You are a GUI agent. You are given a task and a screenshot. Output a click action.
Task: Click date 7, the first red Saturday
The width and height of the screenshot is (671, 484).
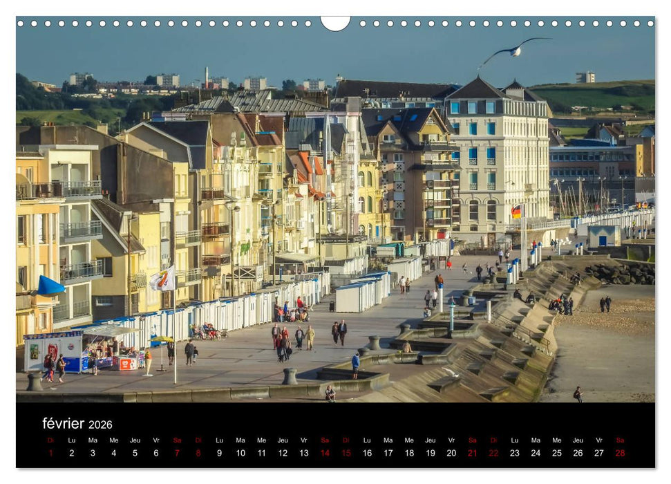[x=176, y=454]
